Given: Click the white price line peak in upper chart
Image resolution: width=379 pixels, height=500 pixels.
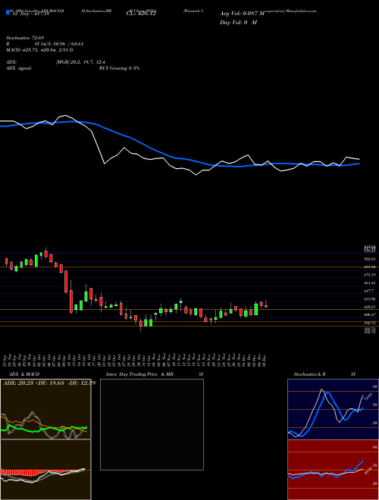Looking at the screenshot, I should (x=65, y=115).
